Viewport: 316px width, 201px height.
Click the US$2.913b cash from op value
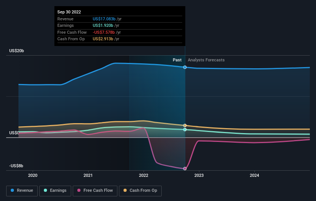[x=103, y=39]
